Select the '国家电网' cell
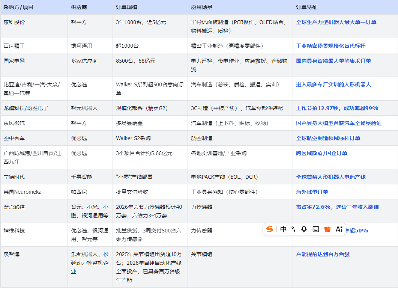This screenshot has height=288, width=398. [x=34, y=65]
